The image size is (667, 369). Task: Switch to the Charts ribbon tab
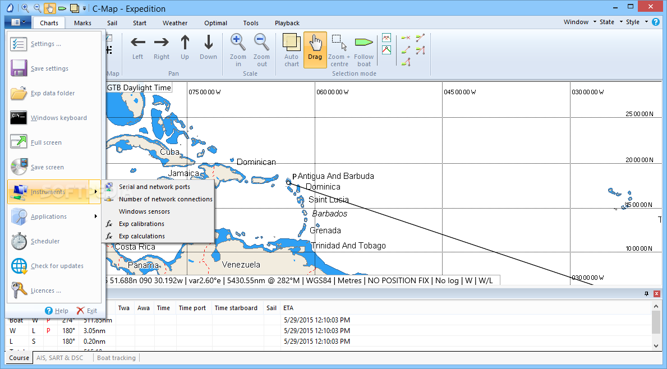coord(49,23)
